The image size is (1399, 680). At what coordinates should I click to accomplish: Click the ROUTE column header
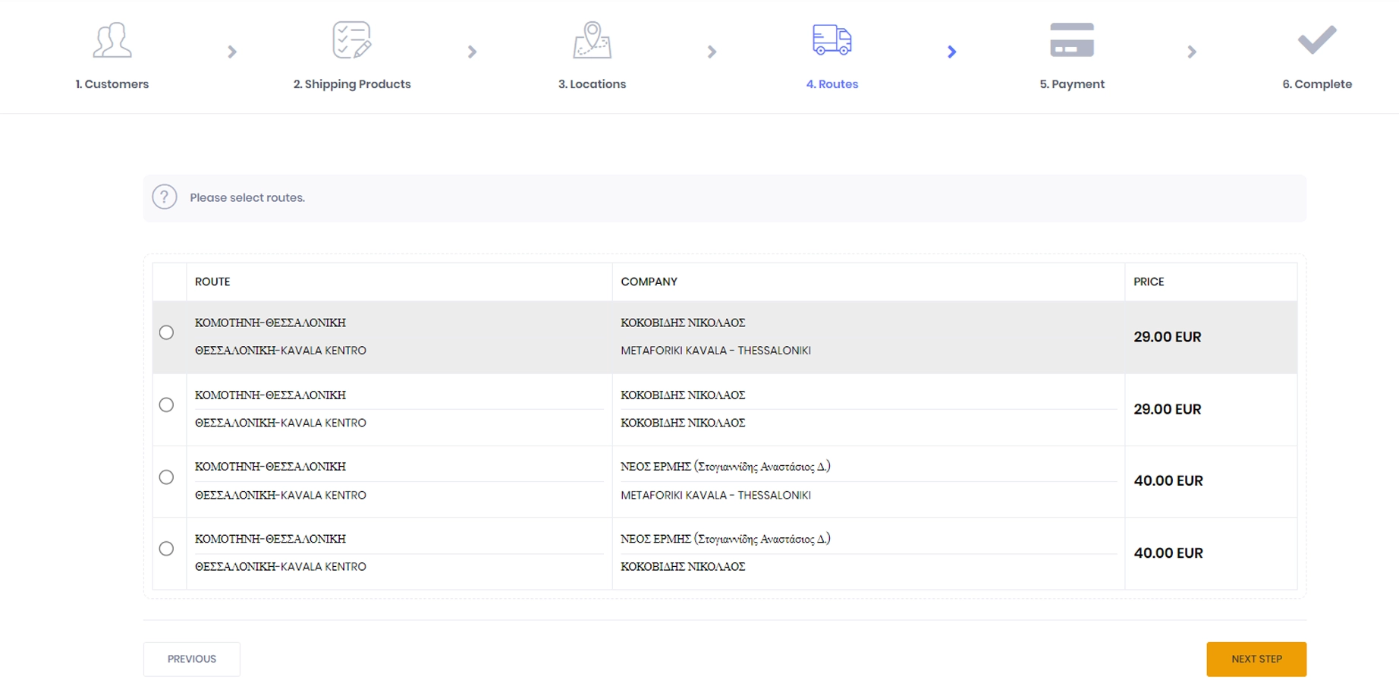(212, 282)
